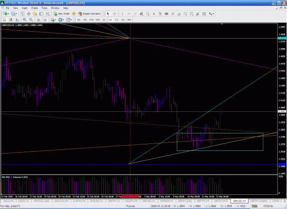Expand the Templates dropdown arrow

pyautogui.click(x=71, y=20)
